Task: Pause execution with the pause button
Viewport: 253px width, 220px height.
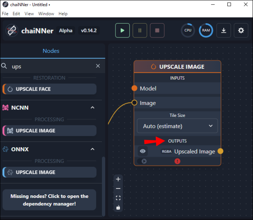Action: point(140,30)
